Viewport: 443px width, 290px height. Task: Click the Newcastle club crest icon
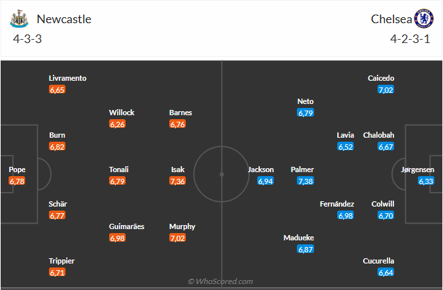(19, 19)
